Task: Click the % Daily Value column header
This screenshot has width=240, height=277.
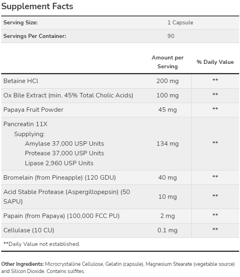Action: point(215,62)
